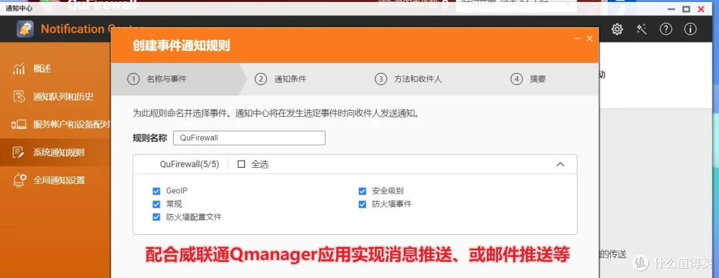The image size is (719, 278).
Task: Uncheck the 安全级别 checkbox
Action: (x=362, y=191)
